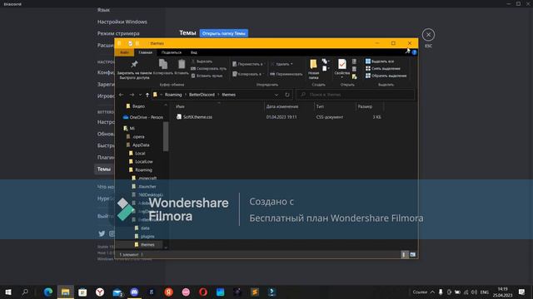The width and height of the screenshot is (533, 299).
Task: Click BetterDiscord in the address path
Action: pos(202,95)
